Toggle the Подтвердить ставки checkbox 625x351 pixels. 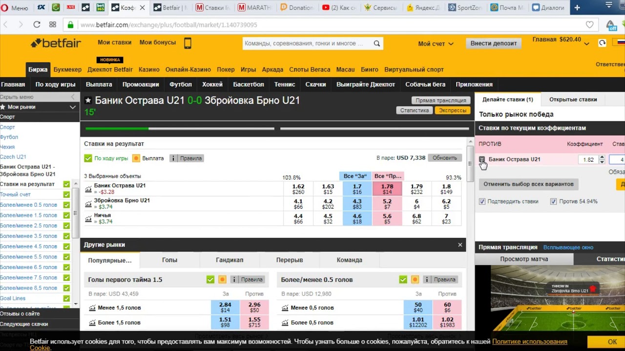click(482, 201)
